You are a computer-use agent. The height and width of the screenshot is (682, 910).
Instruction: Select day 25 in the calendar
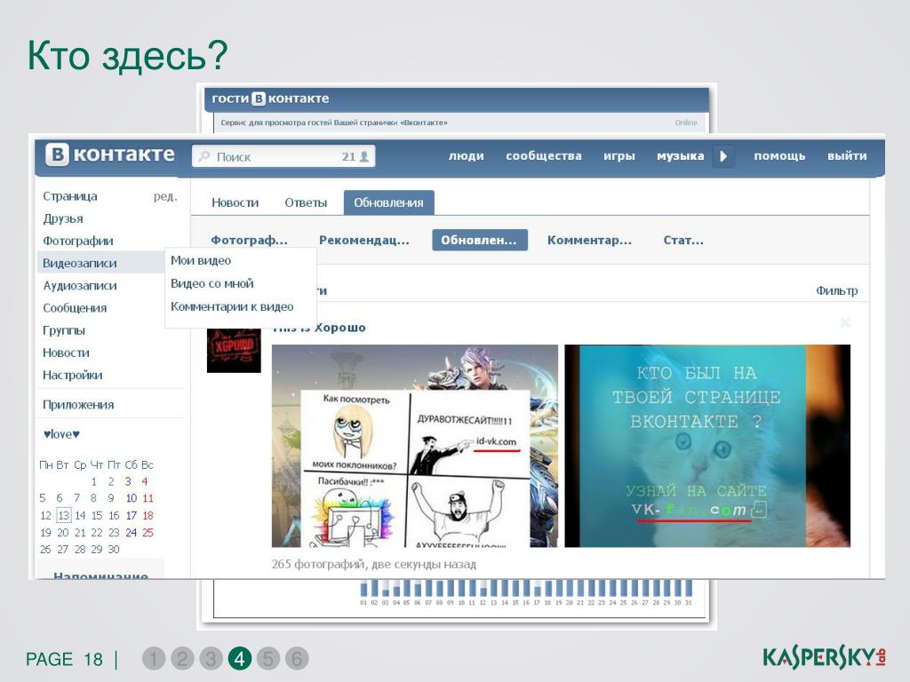(148, 533)
